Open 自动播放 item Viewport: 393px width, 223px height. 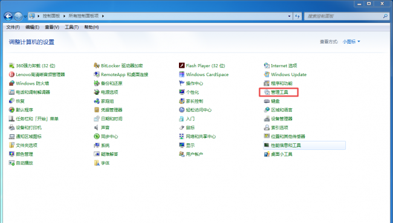point(21,163)
